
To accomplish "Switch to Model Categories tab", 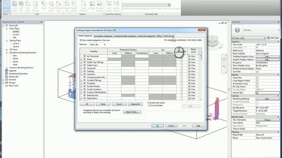I will [x=85, y=36].
